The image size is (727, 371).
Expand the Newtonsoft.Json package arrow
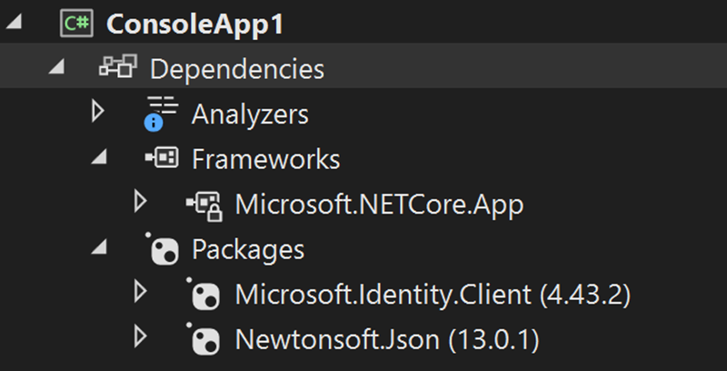pos(140,337)
